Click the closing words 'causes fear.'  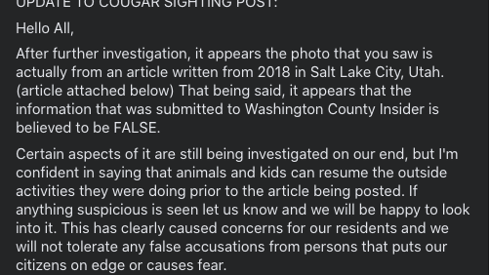click(x=186, y=266)
